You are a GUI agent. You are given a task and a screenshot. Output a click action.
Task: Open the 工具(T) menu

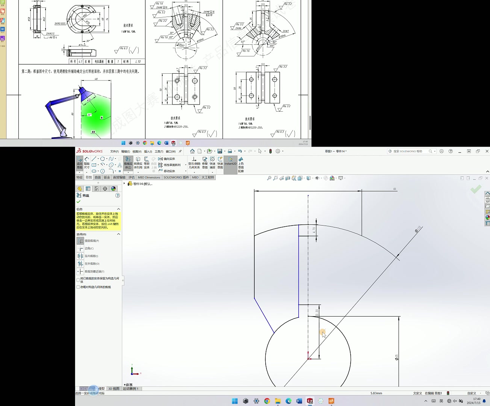pos(159,151)
